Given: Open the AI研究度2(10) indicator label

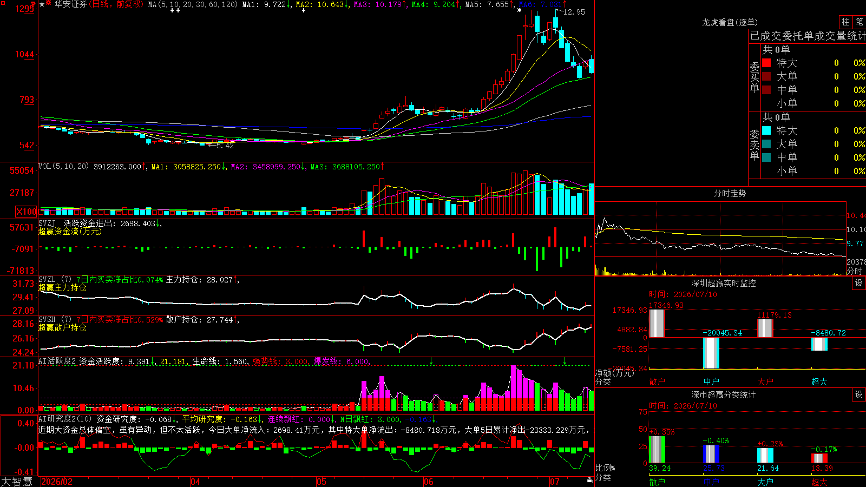Looking at the screenshot, I should [65, 419].
